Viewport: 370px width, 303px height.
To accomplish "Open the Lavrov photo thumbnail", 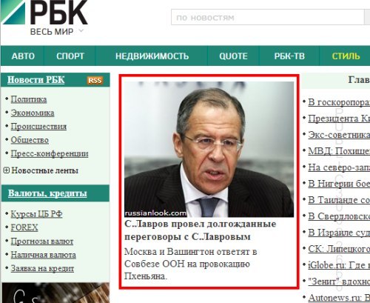I will [209, 149].
